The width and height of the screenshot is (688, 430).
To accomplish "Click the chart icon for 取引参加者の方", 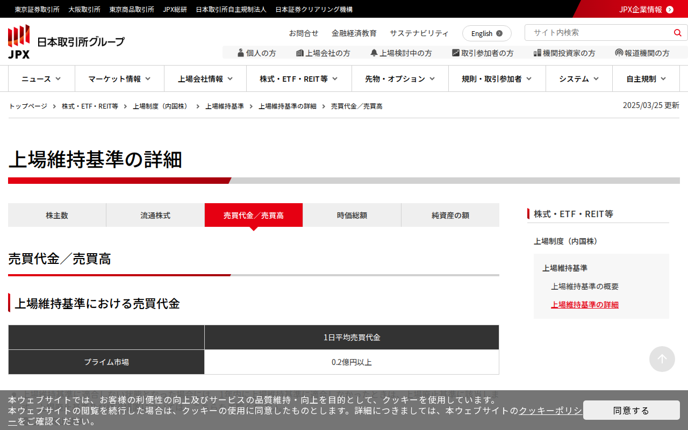I will point(456,53).
